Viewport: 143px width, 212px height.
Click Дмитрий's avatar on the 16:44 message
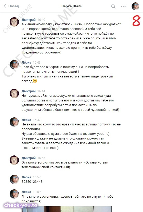tap(14, 93)
